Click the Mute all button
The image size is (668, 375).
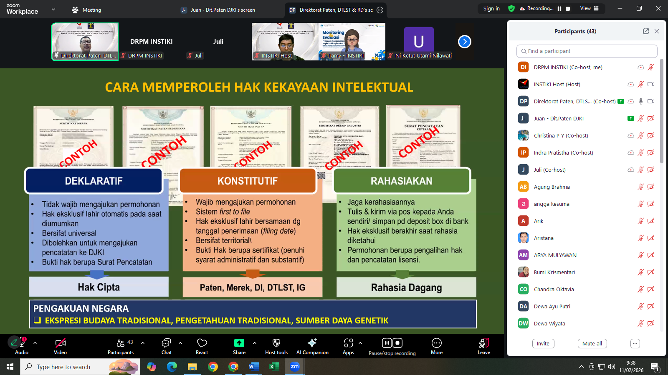coord(592,344)
